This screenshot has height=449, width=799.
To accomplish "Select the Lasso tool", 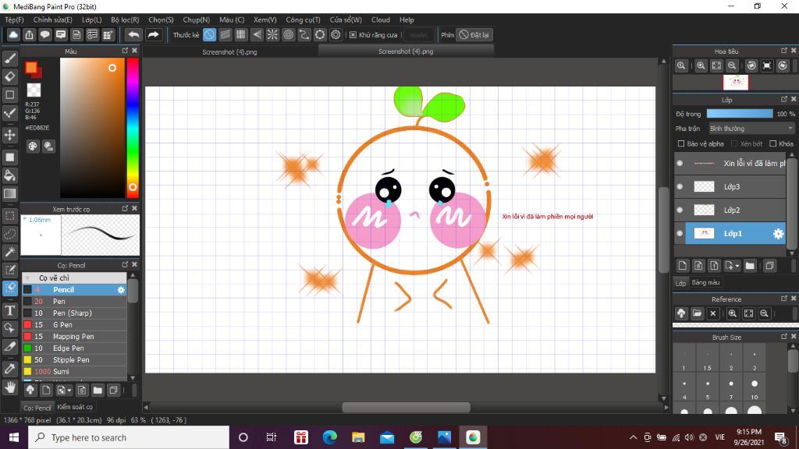I will point(9,234).
